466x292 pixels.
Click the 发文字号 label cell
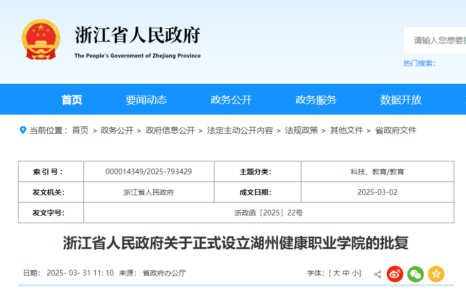[x=51, y=213]
